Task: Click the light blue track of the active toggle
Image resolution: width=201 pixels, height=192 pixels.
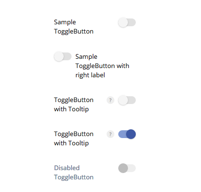Action: (x=122, y=134)
